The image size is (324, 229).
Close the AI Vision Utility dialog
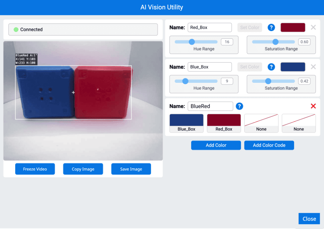click(309, 219)
